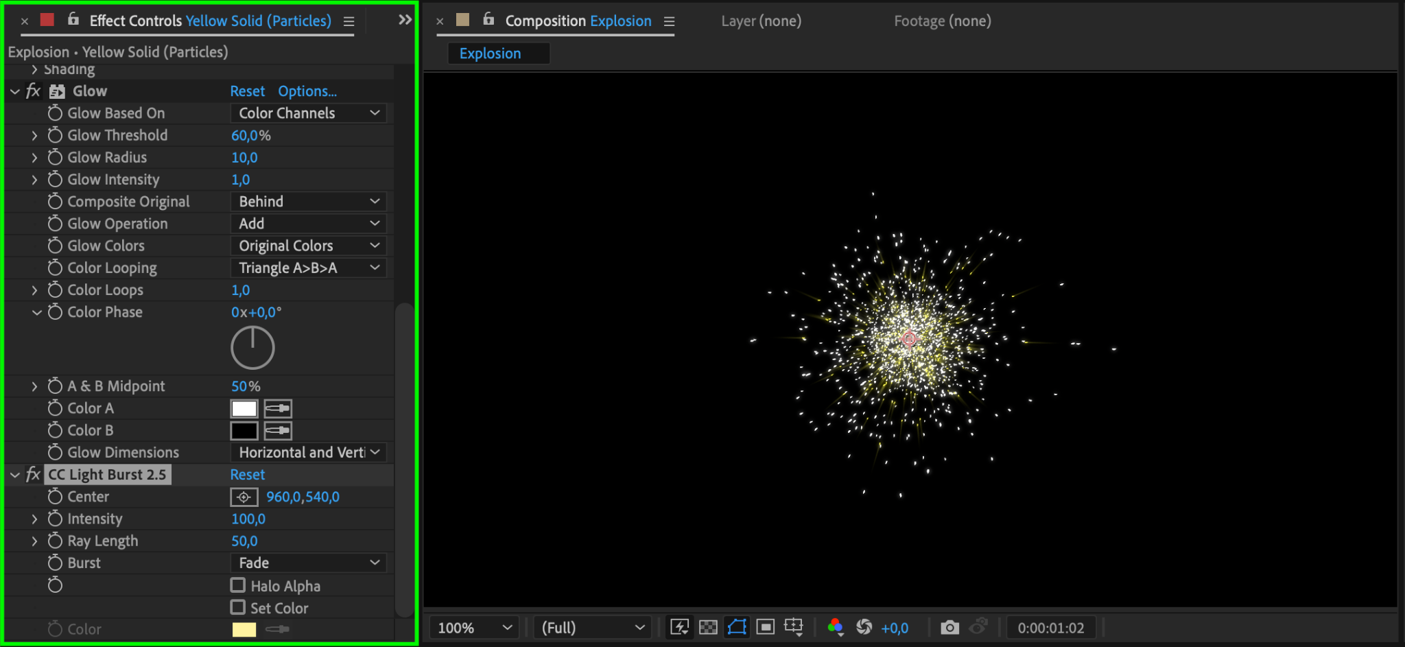The image size is (1405, 647).
Task: Expand the Glow Radius property
Action: click(x=34, y=158)
